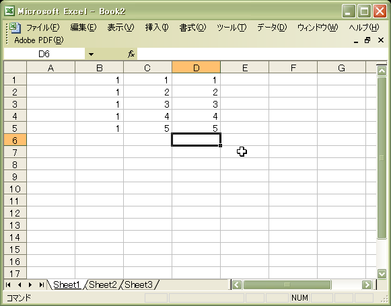Expand the Name Box dropdown arrow

point(91,54)
